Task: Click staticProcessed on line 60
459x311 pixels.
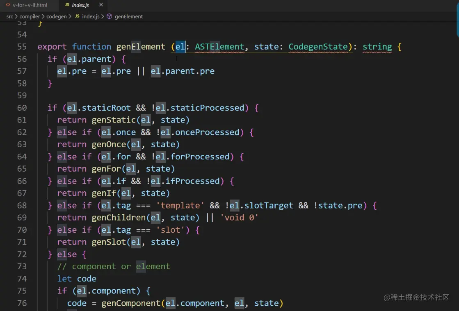Action: [207, 108]
